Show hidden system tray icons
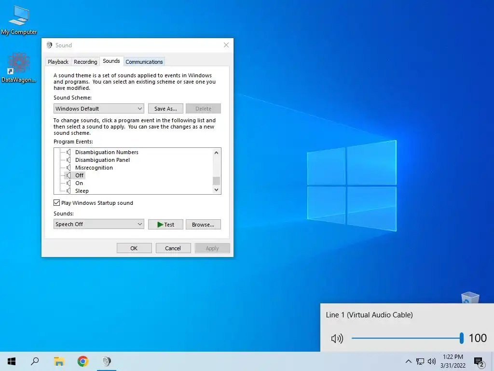This screenshot has width=494, height=371. [x=408, y=361]
